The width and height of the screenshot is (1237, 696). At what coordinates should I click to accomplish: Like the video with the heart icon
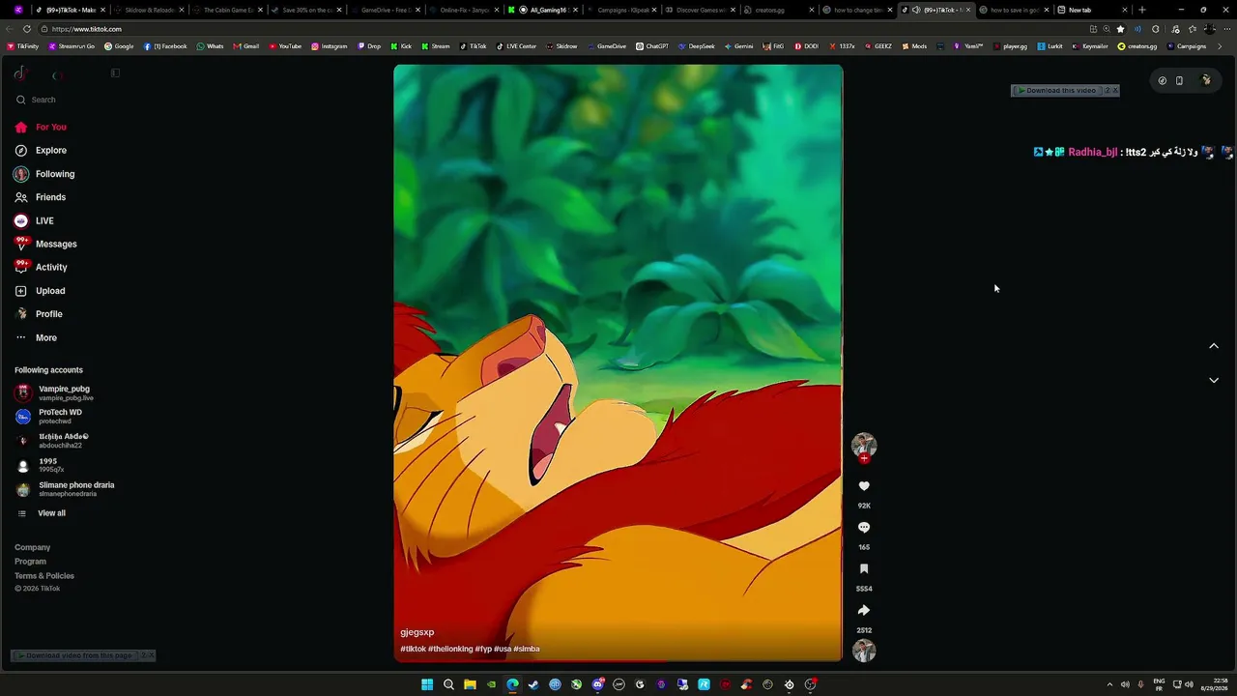(864, 486)
